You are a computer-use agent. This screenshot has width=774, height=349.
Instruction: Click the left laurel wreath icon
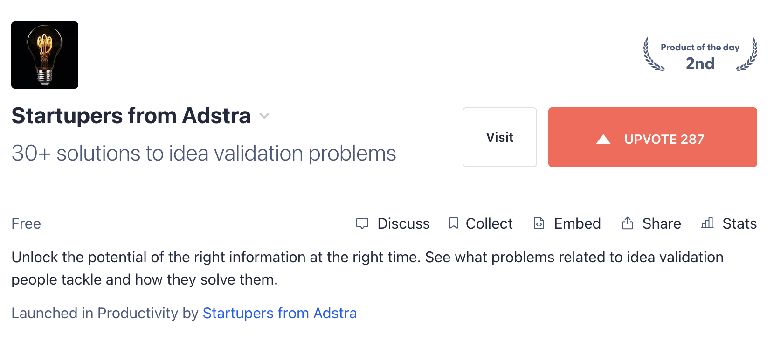653,55
